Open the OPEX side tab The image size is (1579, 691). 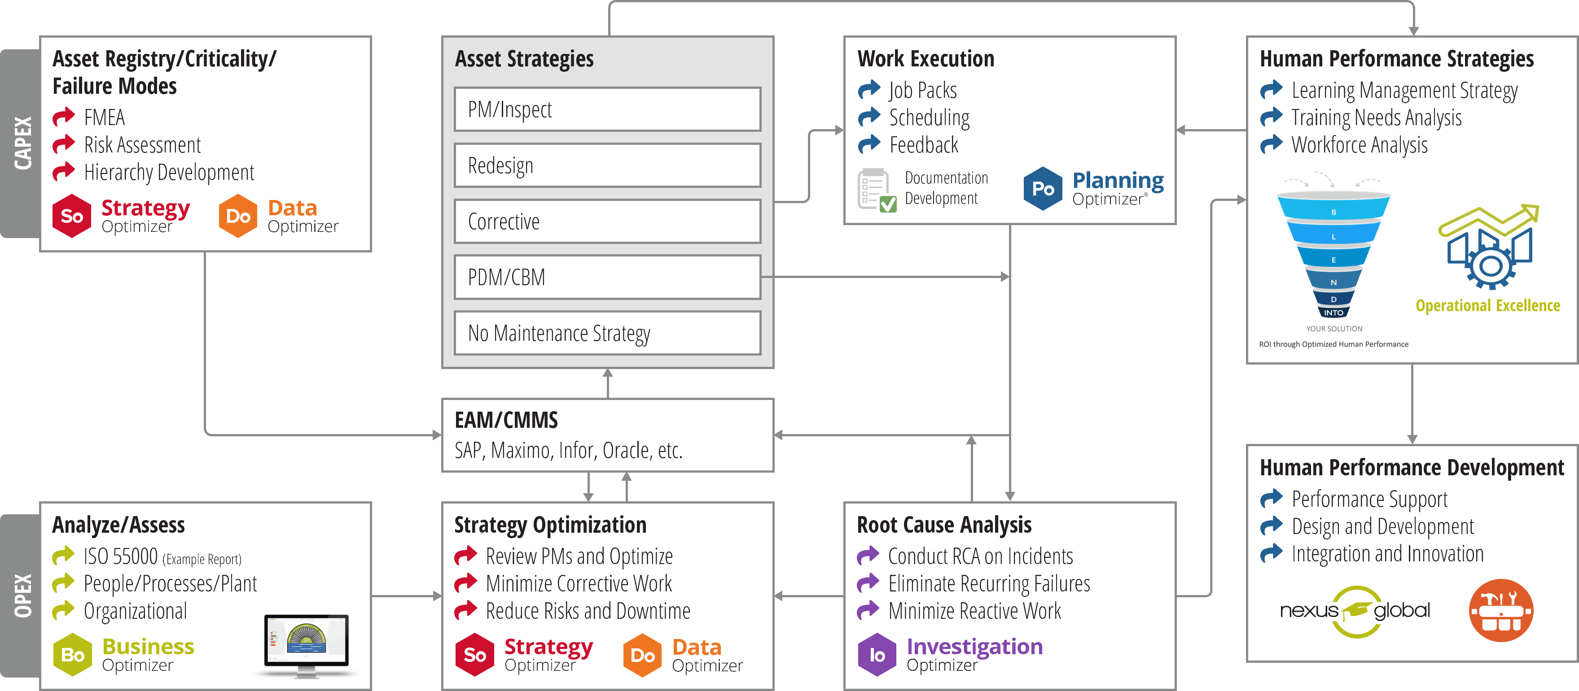pos(20,595)
